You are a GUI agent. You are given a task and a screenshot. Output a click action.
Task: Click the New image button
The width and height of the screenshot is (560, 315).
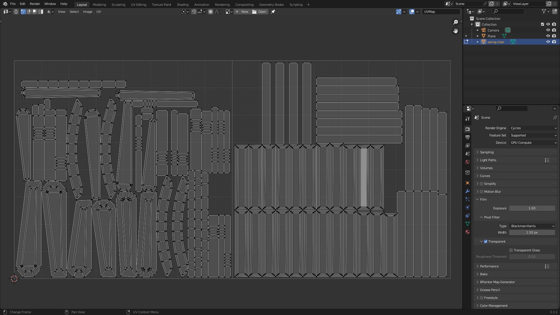point(242,12)
